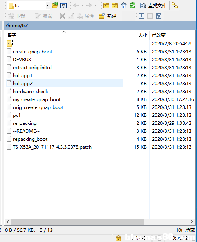The width and height of the screenshot is (197, 242).
Task: Select file orig_create_qnap_boot
Action: [38, 107]
